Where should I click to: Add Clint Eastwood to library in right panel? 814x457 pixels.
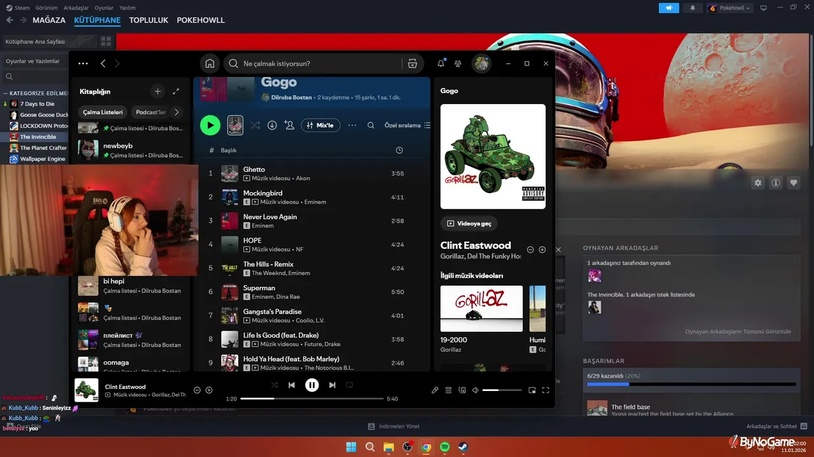[542, 249]
